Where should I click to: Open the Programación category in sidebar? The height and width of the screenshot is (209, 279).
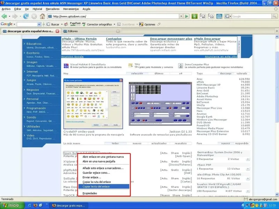click(x=36, y=108)
